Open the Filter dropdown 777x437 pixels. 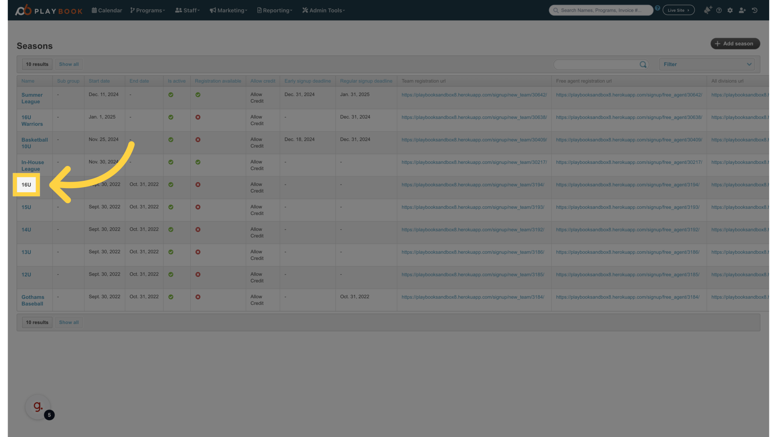click(x=707, y=64)
